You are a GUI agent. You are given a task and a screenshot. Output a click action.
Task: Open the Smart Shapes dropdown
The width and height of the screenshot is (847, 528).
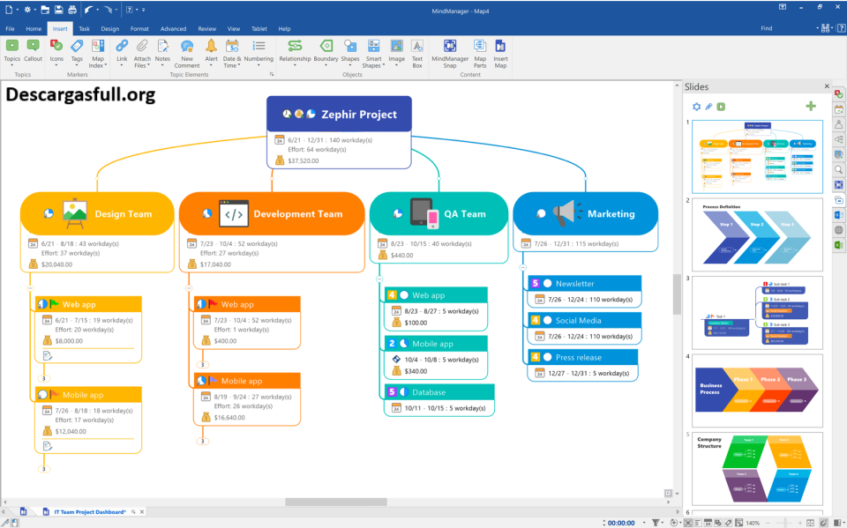coord(373,64)
